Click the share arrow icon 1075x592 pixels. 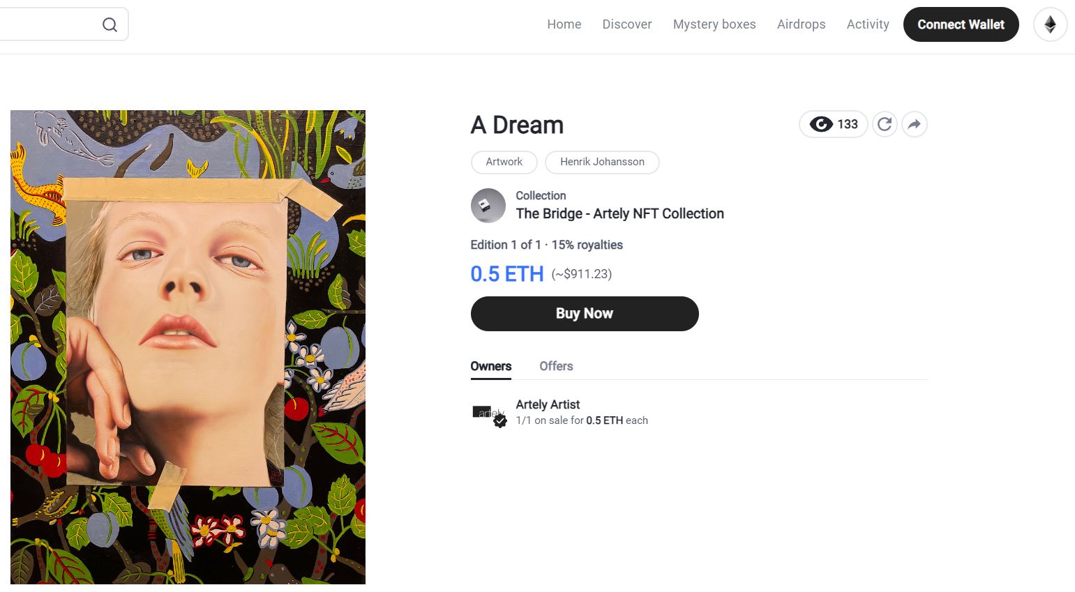point(914,124)
